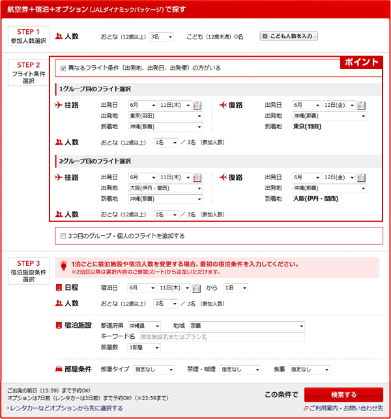The height and width of the screenshot is (419, 391).
Task: Open the 地域 那覇 area dropdown
Action: point(247,326)
